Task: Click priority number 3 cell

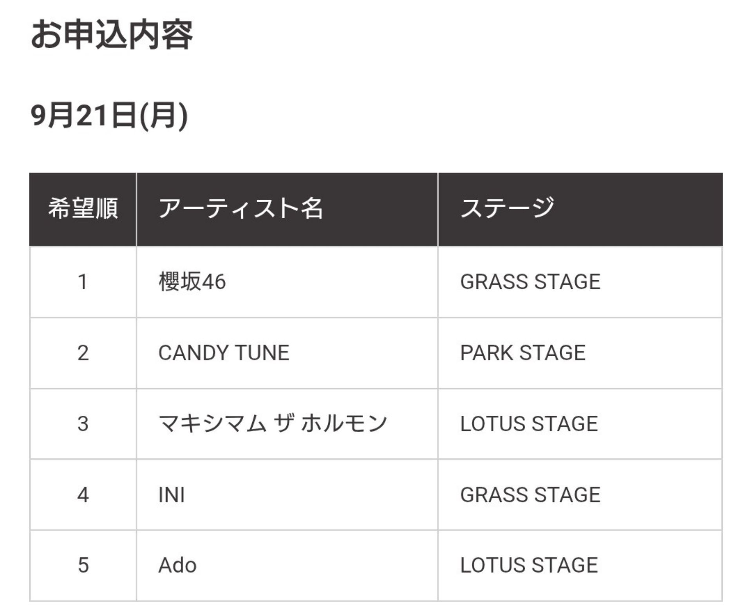Action: tap(83, 424)
